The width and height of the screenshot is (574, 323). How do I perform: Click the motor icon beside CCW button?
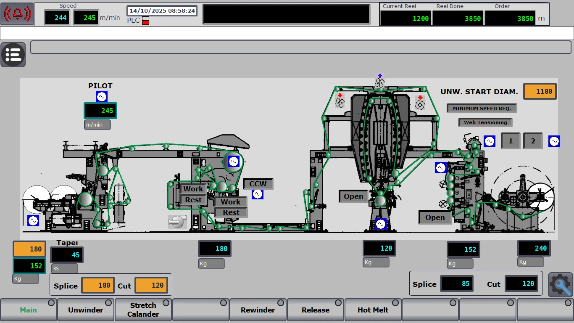point(258,194)
